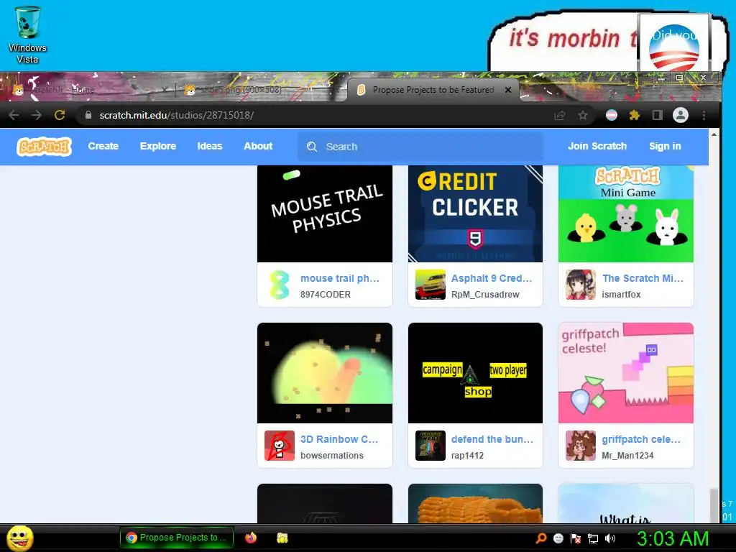The width and height of the screenshot is (736, 552).
Task: Click the Scratch Mini Game thumbnail
Action: [x=626, y=213]
